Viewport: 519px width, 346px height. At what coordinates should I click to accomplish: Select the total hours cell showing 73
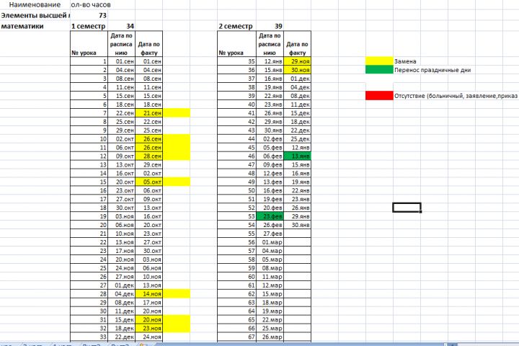point(89,15)
